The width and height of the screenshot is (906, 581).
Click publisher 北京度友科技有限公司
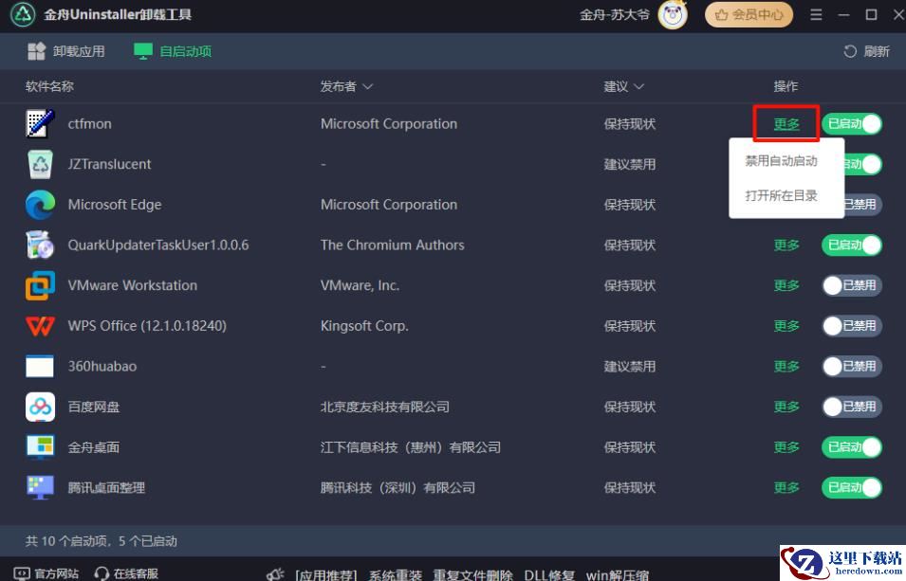[x=385, y=407]
